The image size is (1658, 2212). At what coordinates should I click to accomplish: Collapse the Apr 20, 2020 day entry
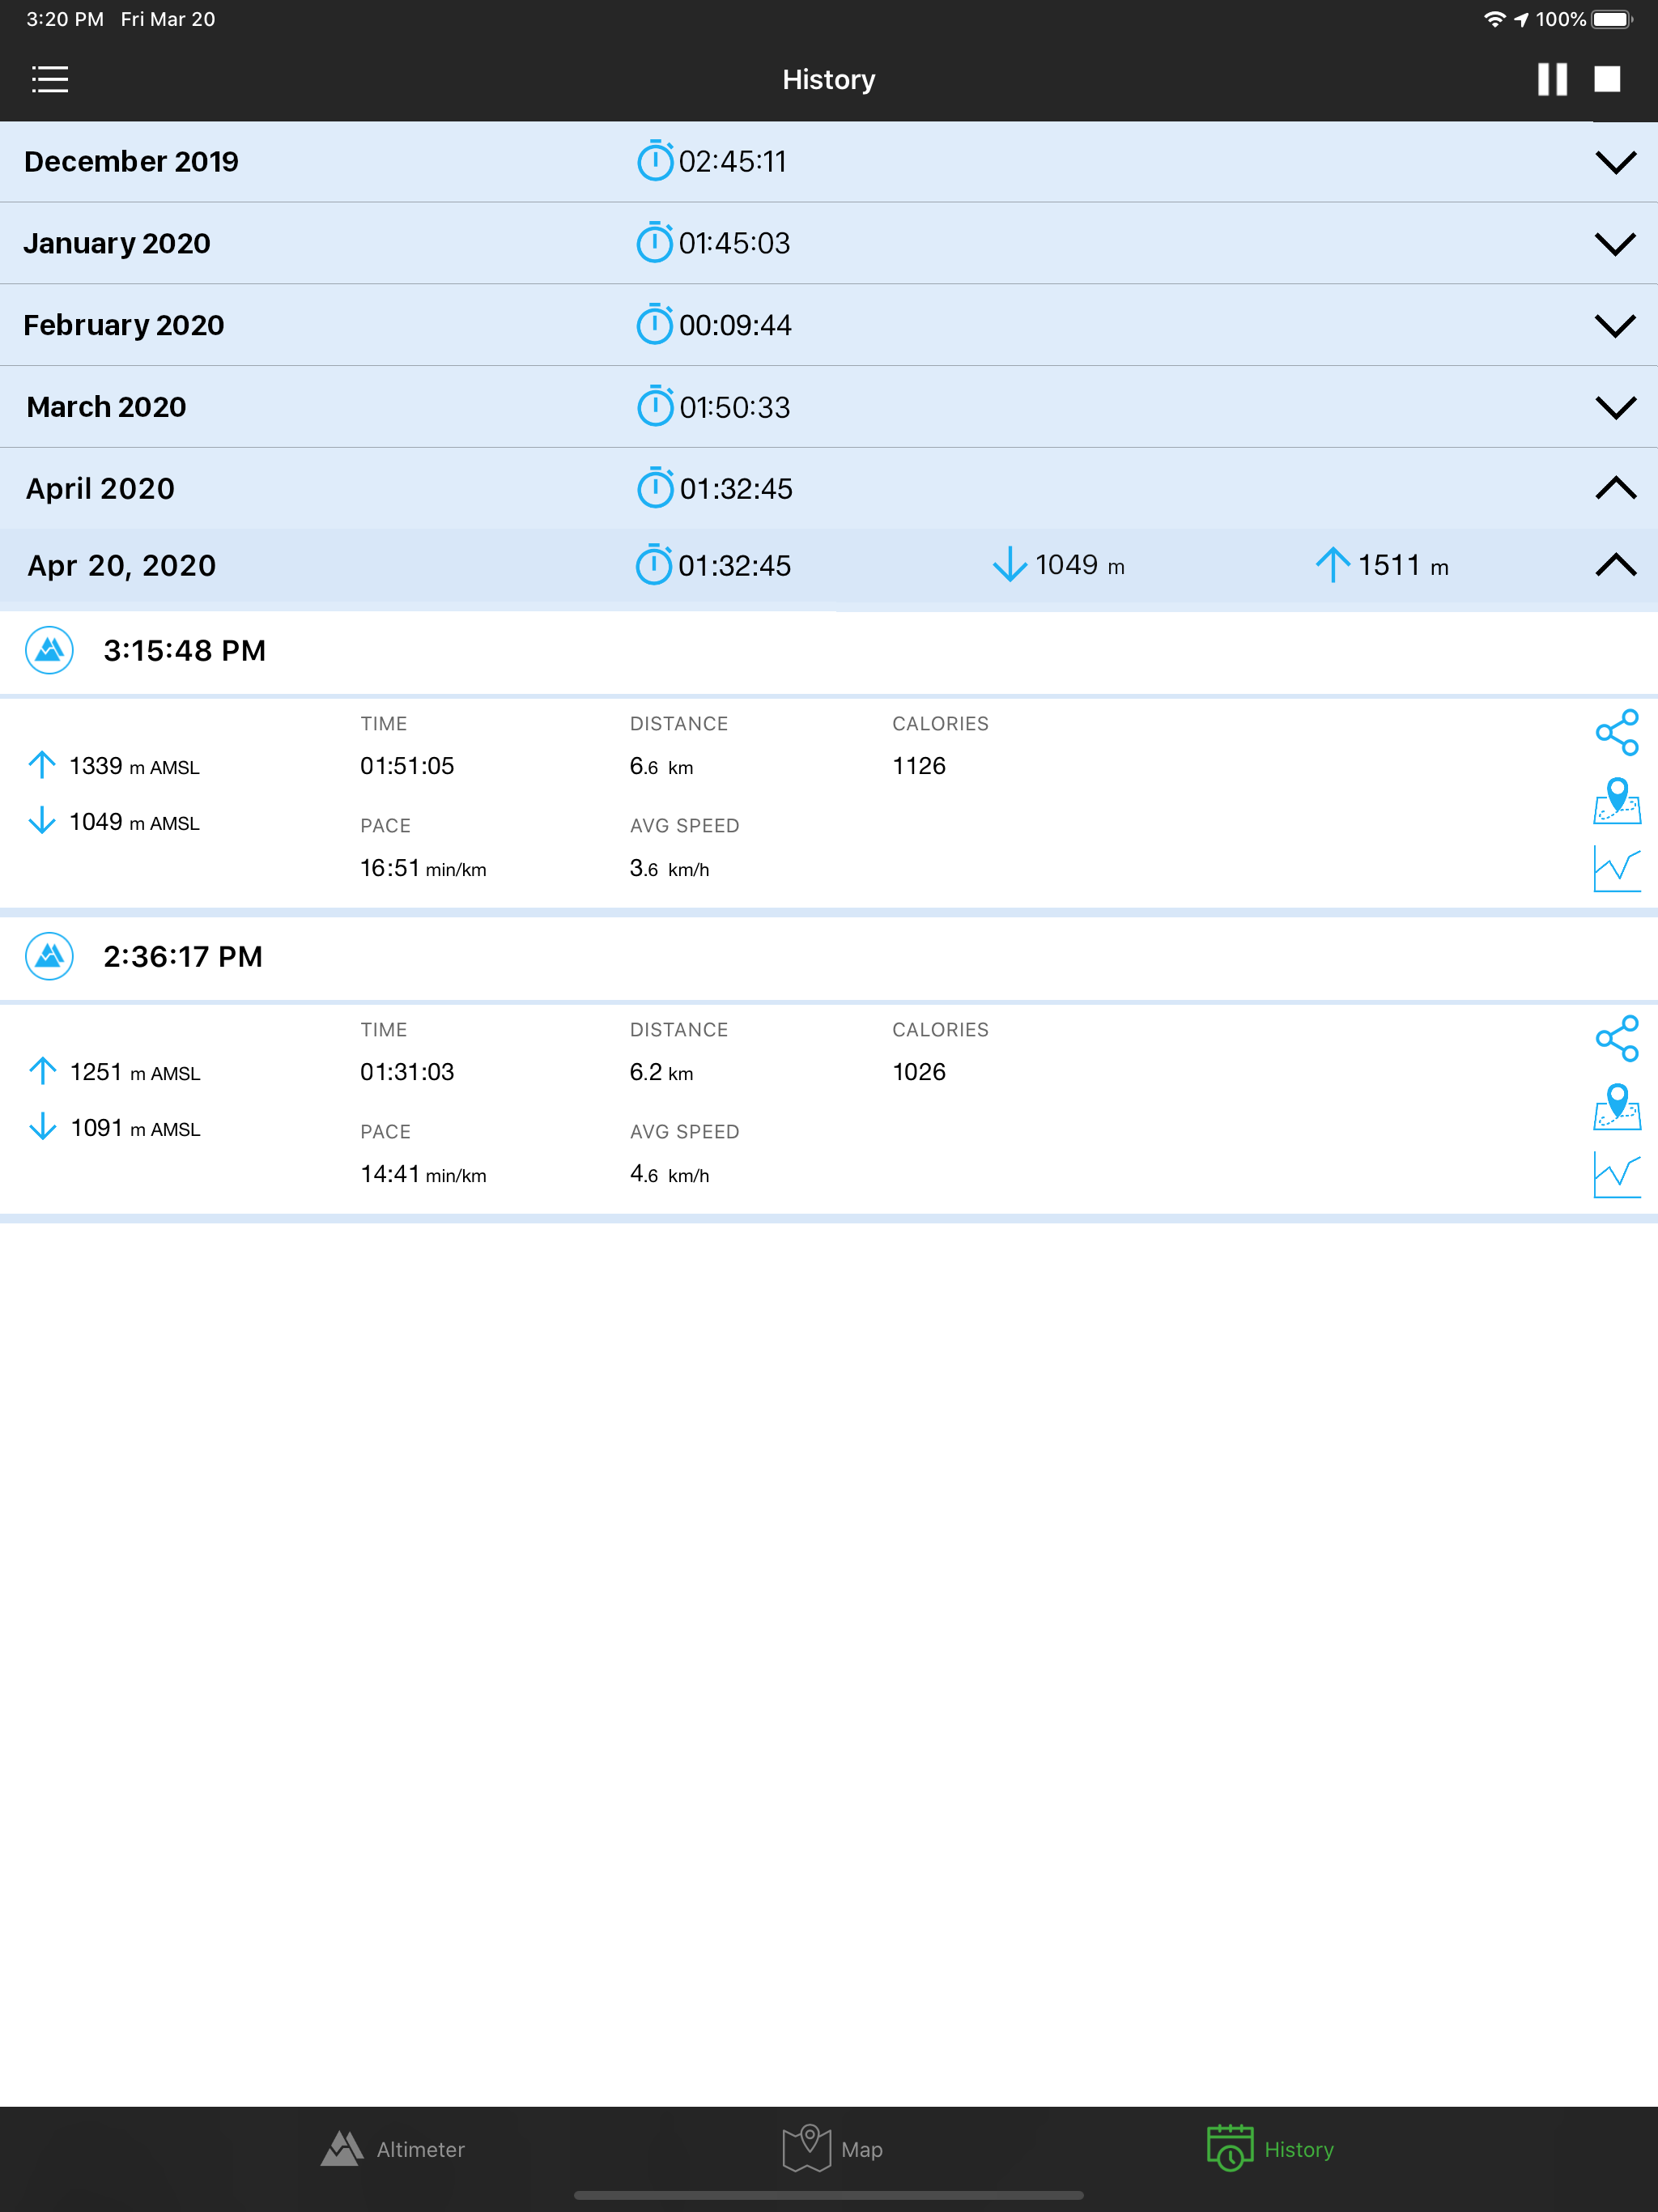pos(1614,566)
